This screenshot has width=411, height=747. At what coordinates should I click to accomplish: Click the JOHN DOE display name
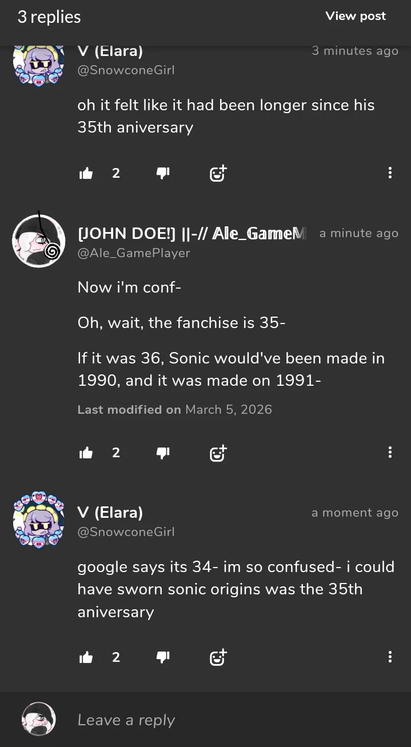191,233
